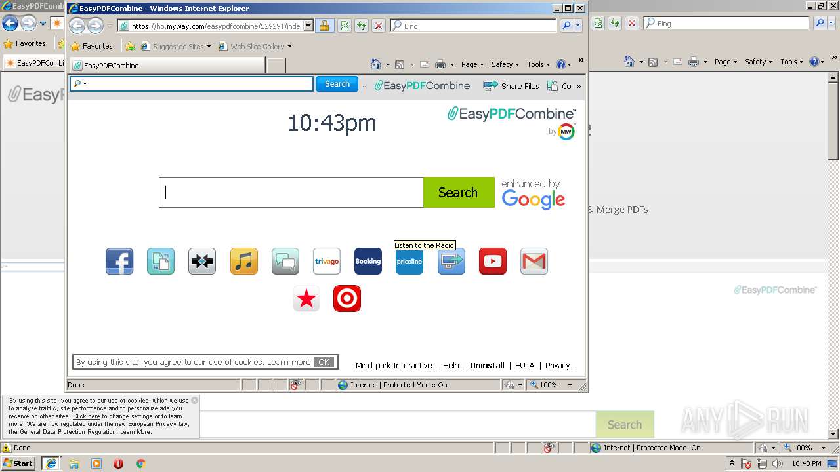Click Bing search magnifier button in front window
This screenshot has height=472, width=840.
[567, 26]
